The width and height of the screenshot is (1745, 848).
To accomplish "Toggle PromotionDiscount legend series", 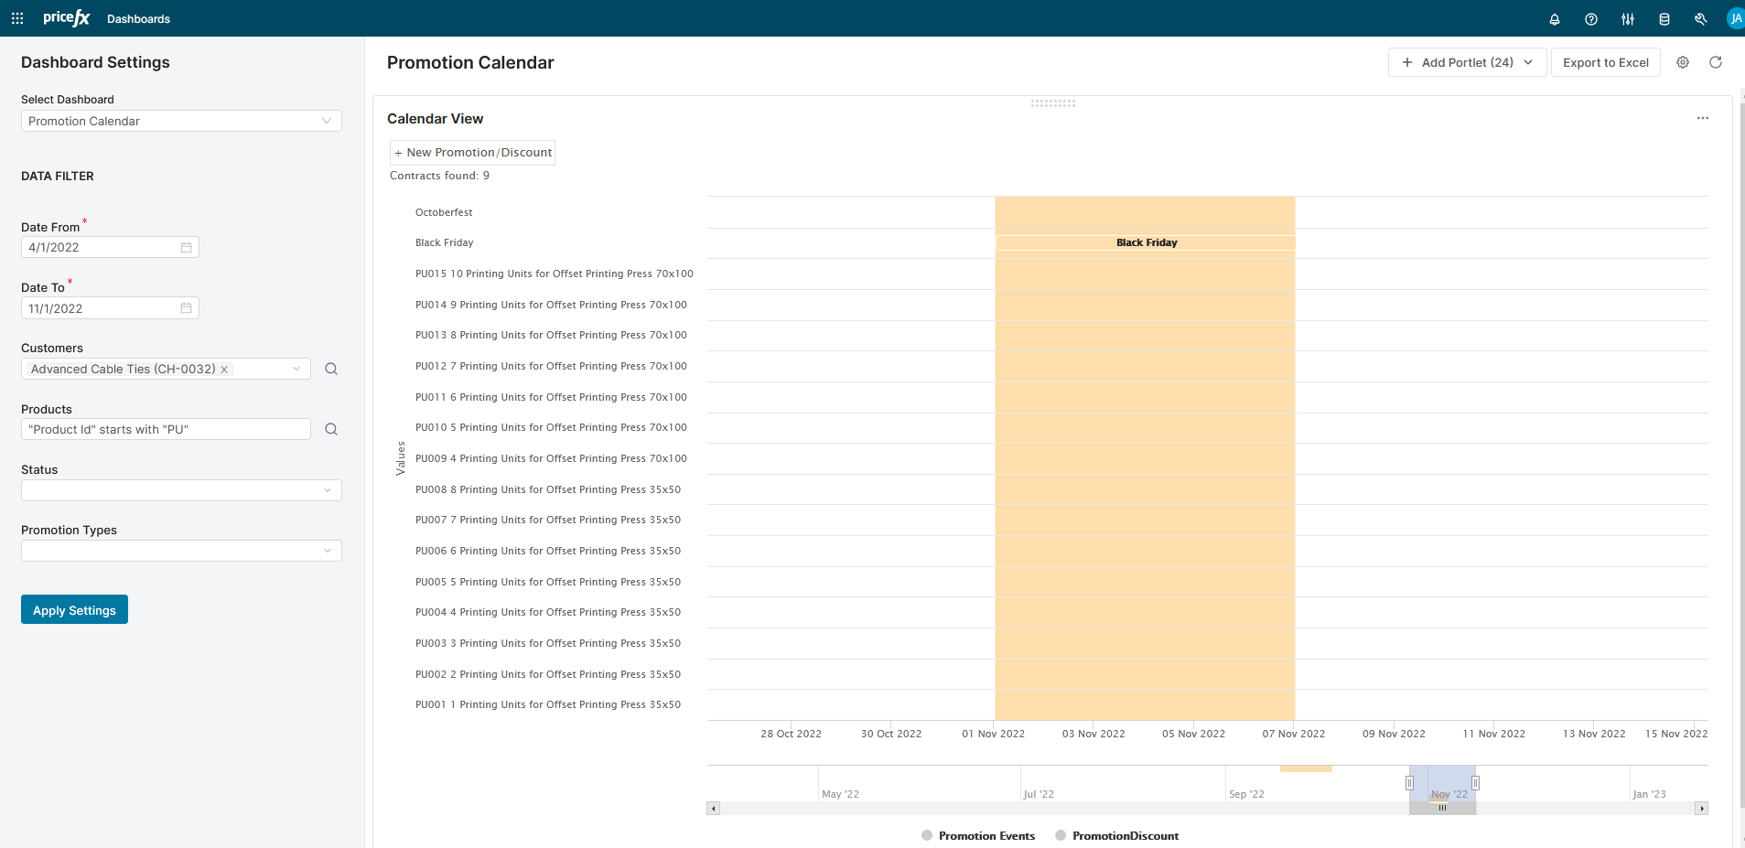I will (1116, 835).
